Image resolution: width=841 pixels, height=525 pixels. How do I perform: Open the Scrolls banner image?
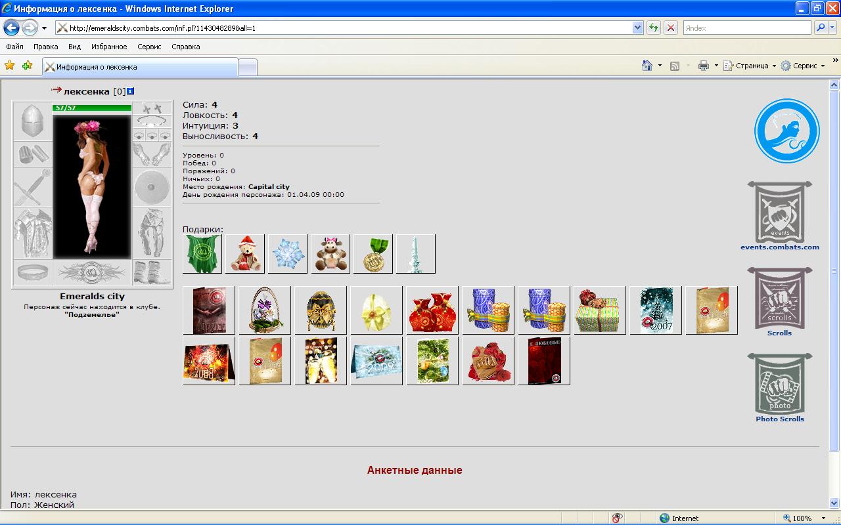pos(780,297)
